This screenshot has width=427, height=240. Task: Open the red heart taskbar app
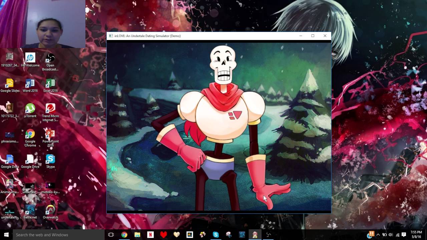pos(163,235)
